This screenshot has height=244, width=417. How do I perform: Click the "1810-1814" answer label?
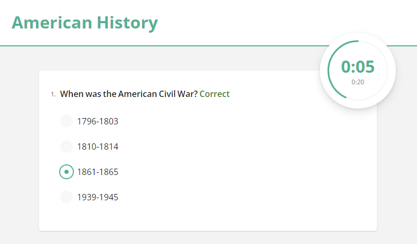98,147
